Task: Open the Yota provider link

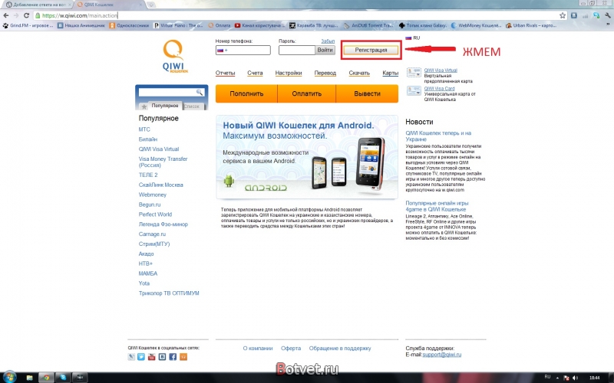Action: [144, 283]
